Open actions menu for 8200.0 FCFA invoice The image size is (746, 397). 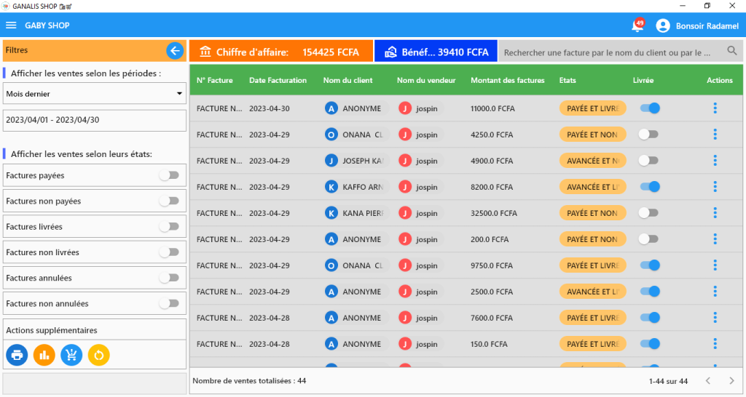click(715, 187)
